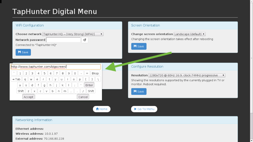Screen dimensions: 253x142
Task: Tap the forward slash key
Action: point(83,91)
